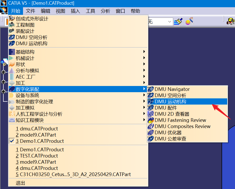Click the DMU 2D 查看器 icon
Viewport: 235px width, 189px height.
click(151, 114)
